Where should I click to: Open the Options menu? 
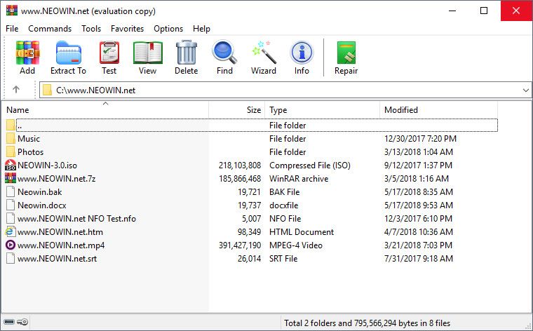[168, 29]
